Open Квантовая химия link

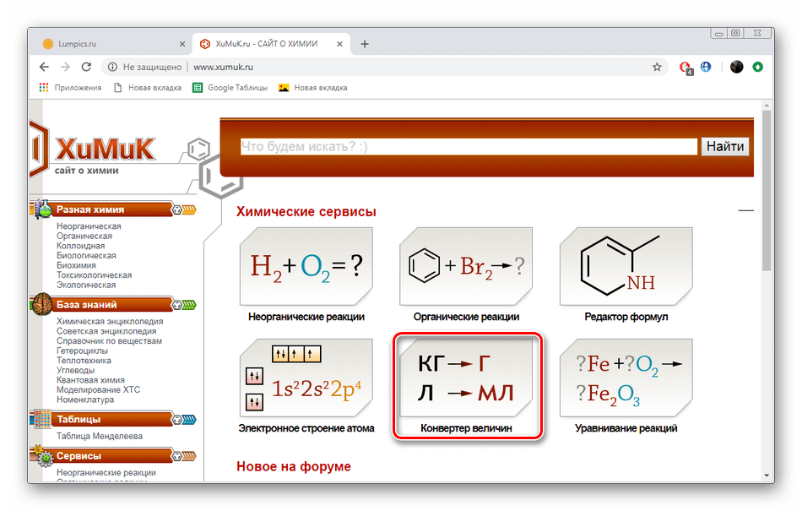pyautogui.click(x=90, y=380)
